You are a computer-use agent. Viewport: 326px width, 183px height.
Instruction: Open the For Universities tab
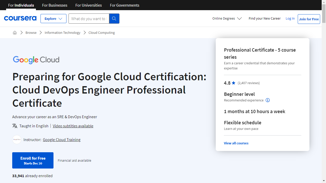point(89,5)
